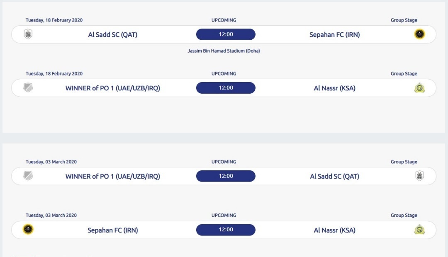
Task: Open Al Sadd SC (QAT) in 18 February match
Action: click(113, 35)
